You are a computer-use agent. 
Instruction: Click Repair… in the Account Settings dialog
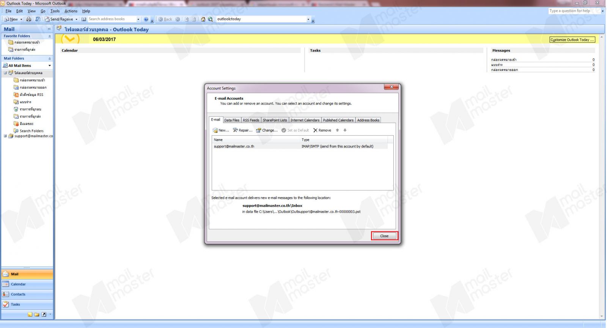tap(242, 130)
